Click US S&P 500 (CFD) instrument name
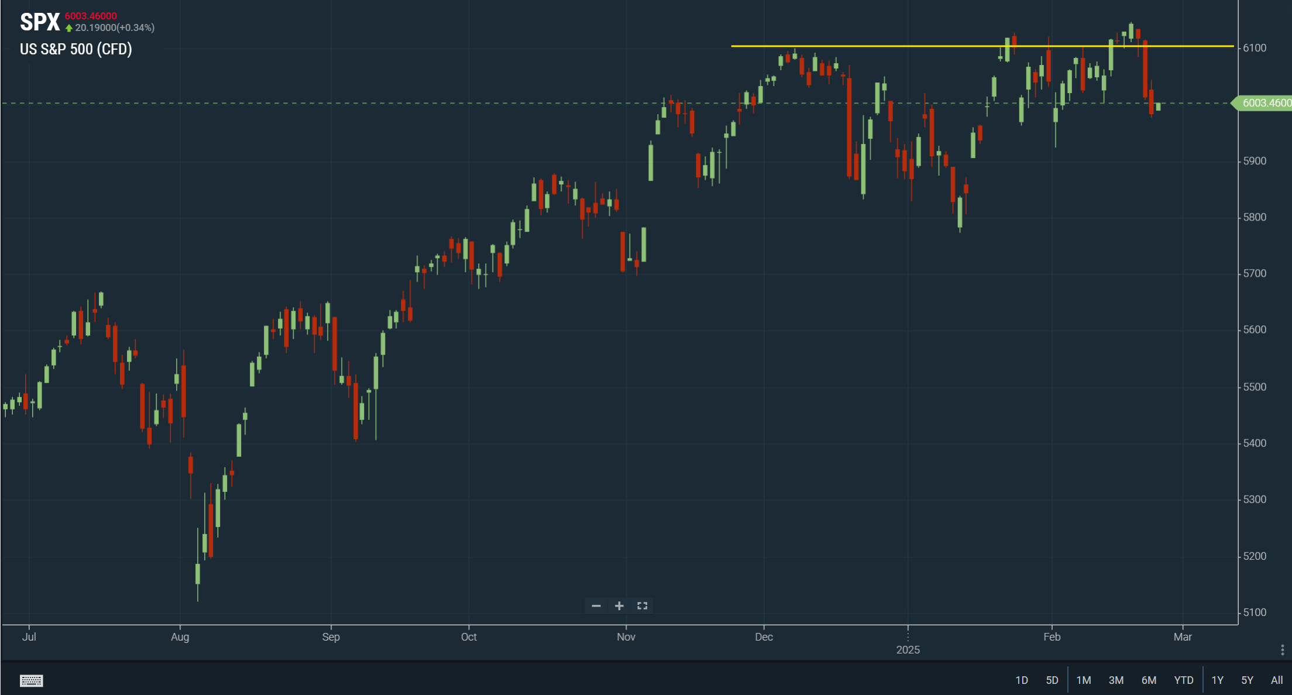This screenshot has height=695, width=1292. coord(76,49)
